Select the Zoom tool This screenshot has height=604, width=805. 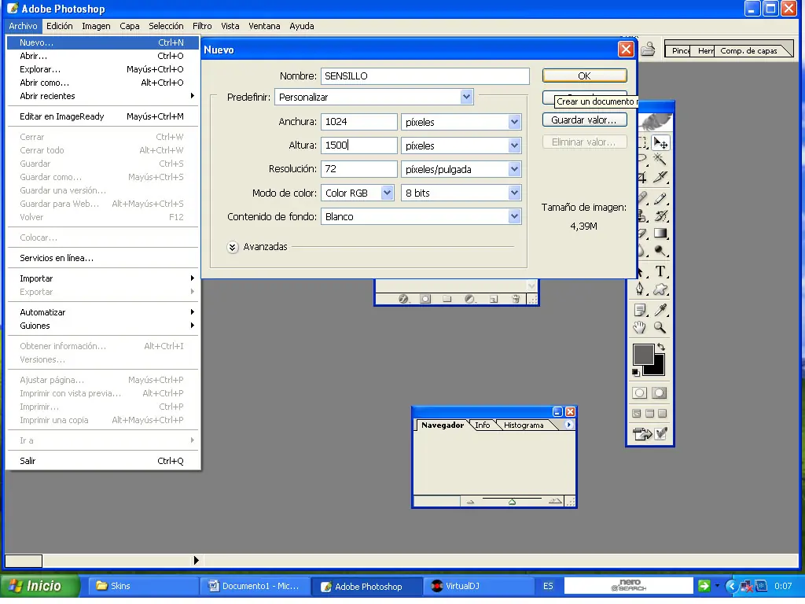[660, 327]
